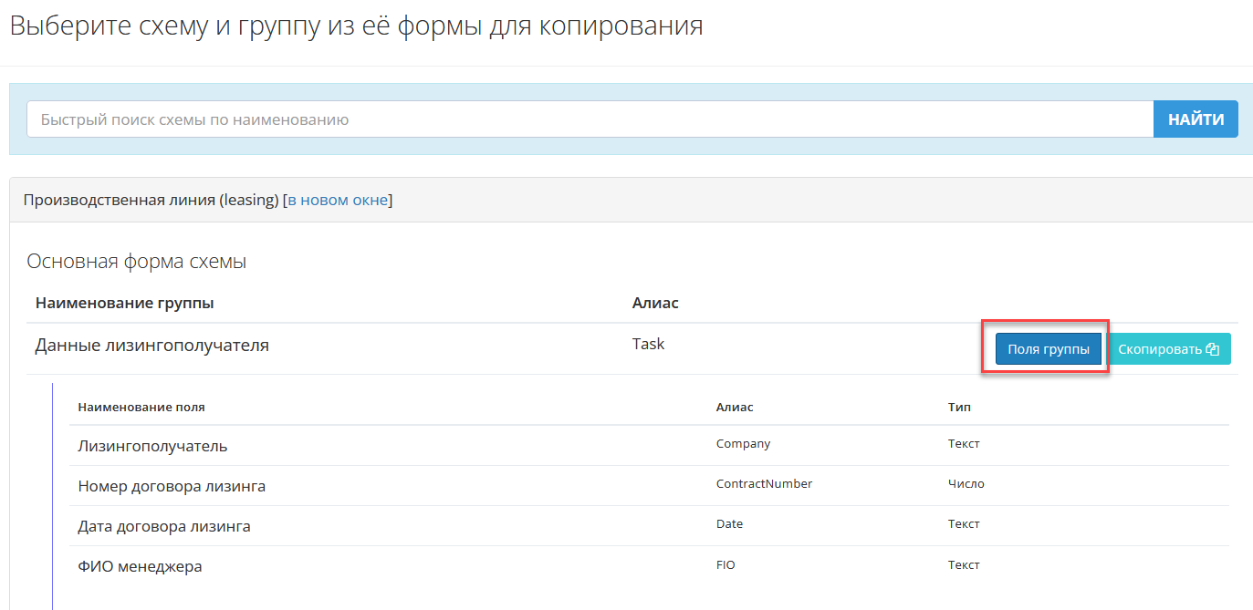Click the Наименование поля column header

141,407
